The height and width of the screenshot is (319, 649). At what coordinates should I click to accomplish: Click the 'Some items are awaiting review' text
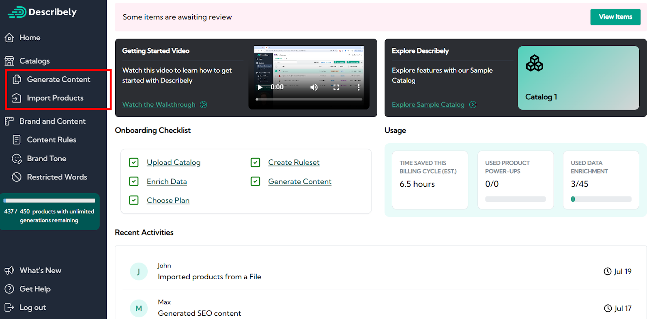(177, 17)
